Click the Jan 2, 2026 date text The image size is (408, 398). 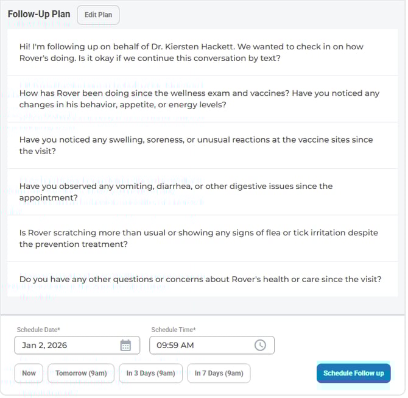coord(44,346)
